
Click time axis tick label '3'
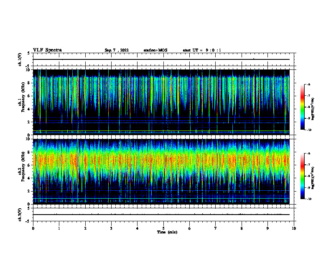pos(111,228)
